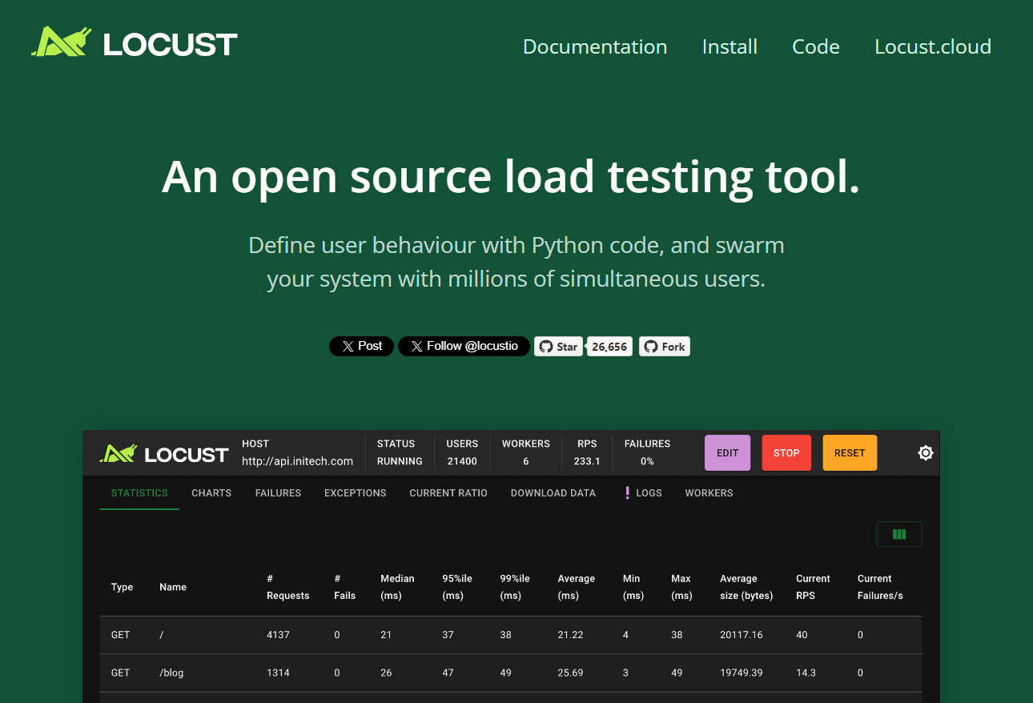Screen dimensions: 1033x703
Task: Select the STATISTICS tab
Action: click(x=139, y=493)
